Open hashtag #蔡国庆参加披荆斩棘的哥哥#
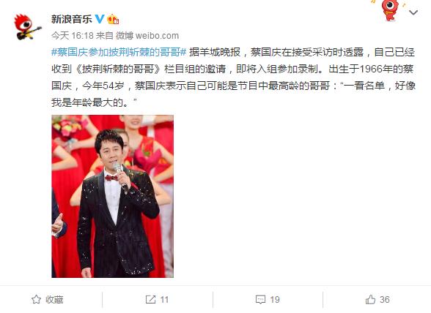Viewport: 431px width, 313px height. click(119, 52)
